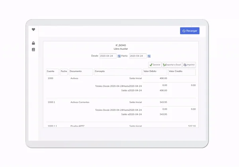Click the Prueba APPZ account name

[x=77, y=126]
